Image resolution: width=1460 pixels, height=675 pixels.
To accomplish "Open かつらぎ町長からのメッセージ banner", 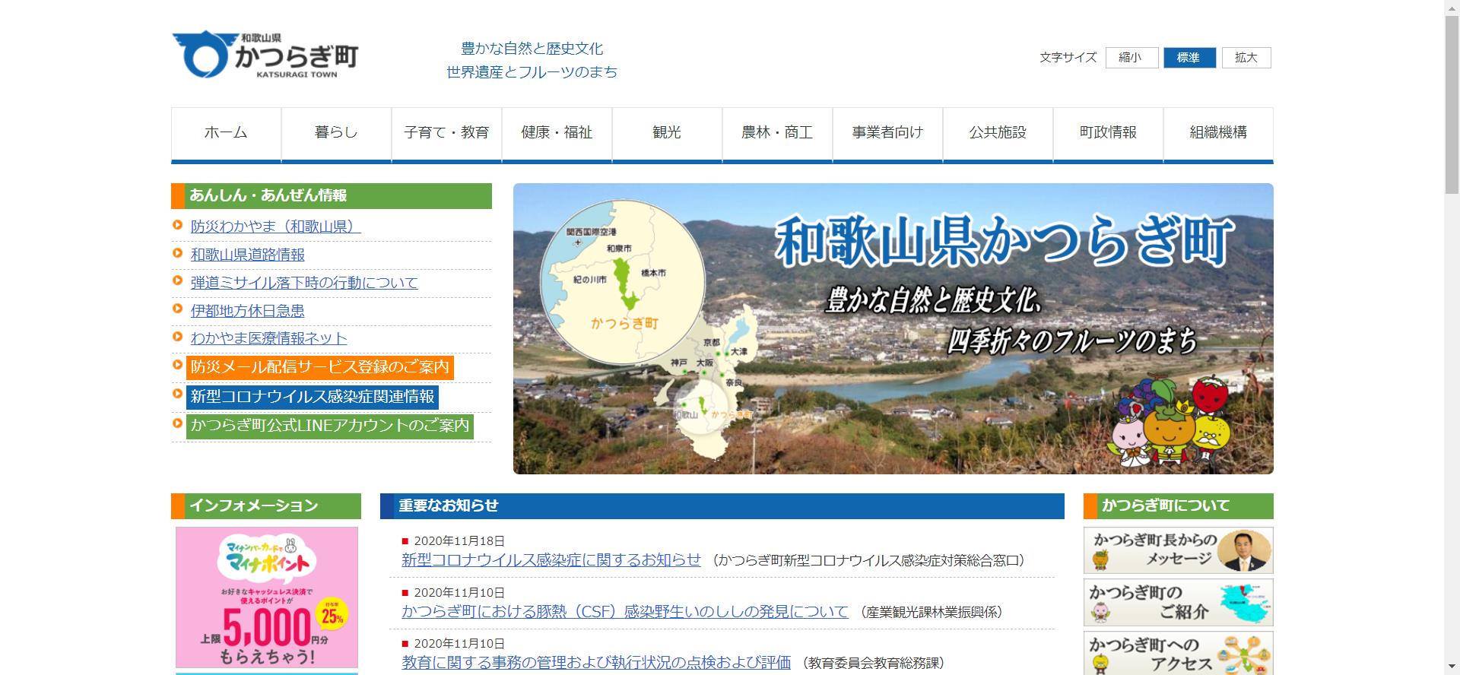I will (x=1178, y=550).
